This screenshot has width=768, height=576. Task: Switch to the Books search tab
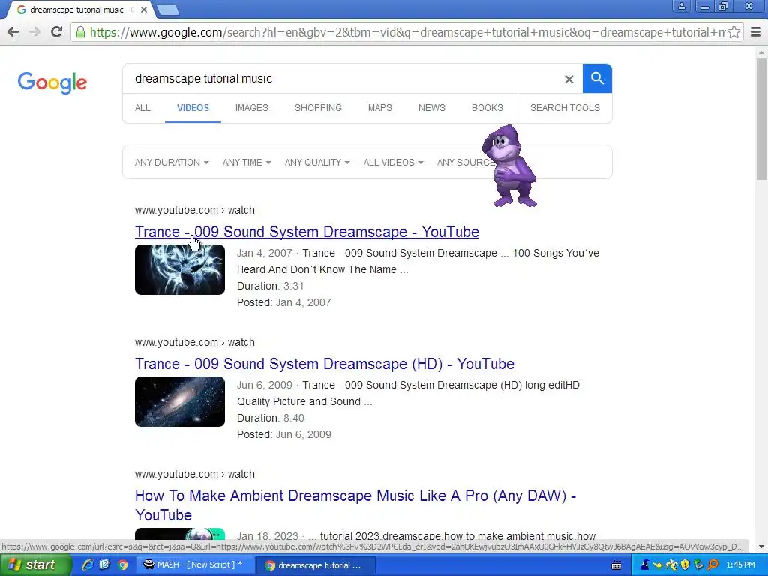(487, 108)
